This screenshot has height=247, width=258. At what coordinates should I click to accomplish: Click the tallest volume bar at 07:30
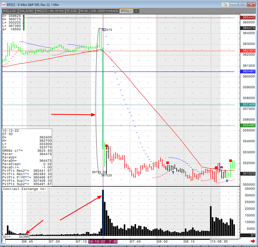(103, 213)
